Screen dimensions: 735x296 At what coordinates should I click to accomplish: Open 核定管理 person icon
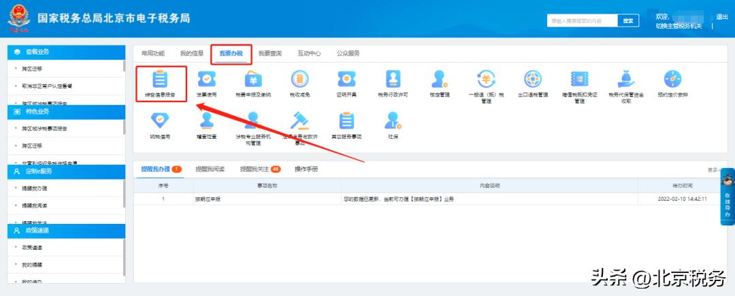pyautogui.click(x=439, y=79)
